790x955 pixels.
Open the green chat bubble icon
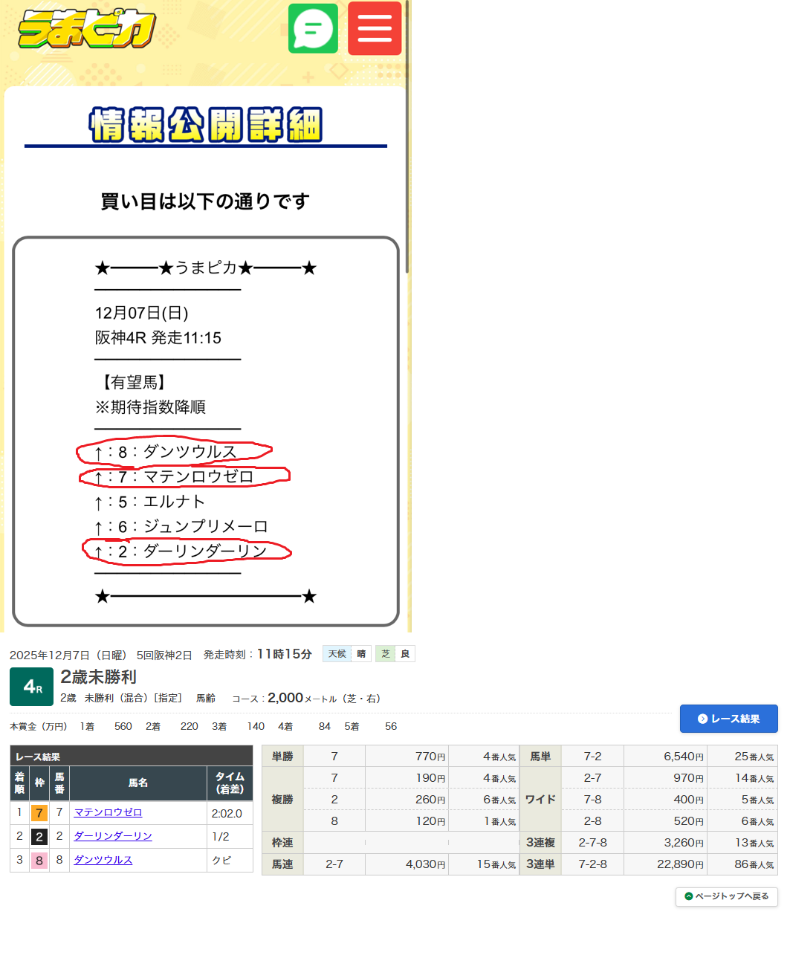tap(313, 29)
